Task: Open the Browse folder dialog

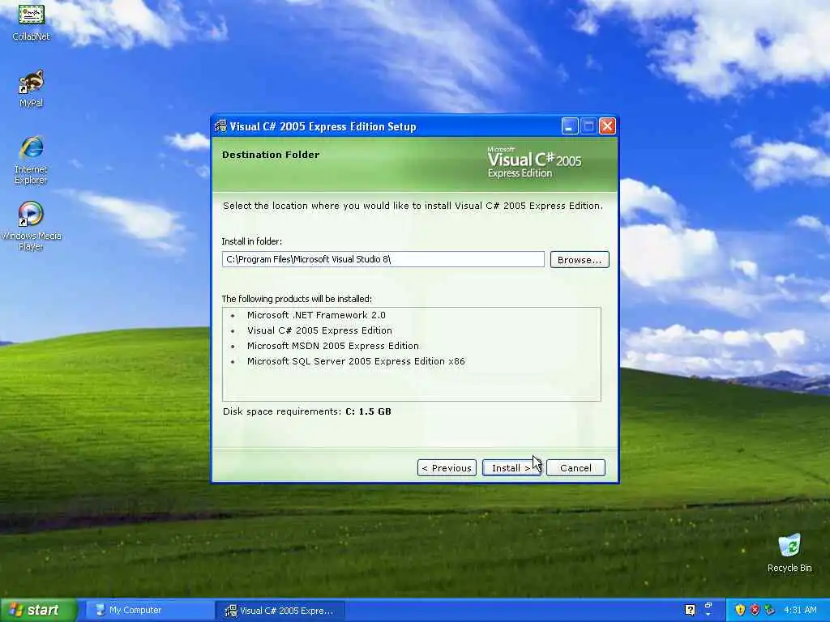Action: pos(580,260)
